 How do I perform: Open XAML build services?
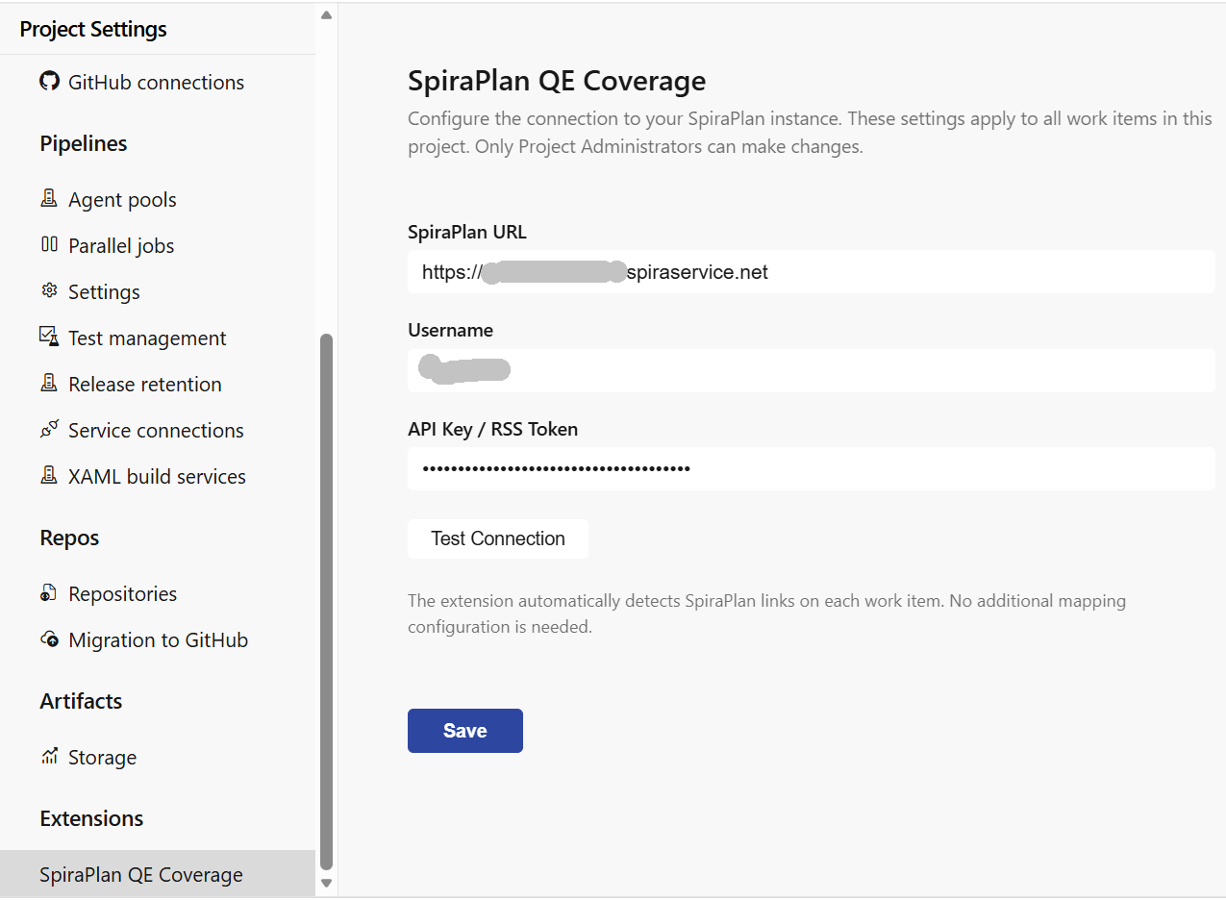point(158,476)
